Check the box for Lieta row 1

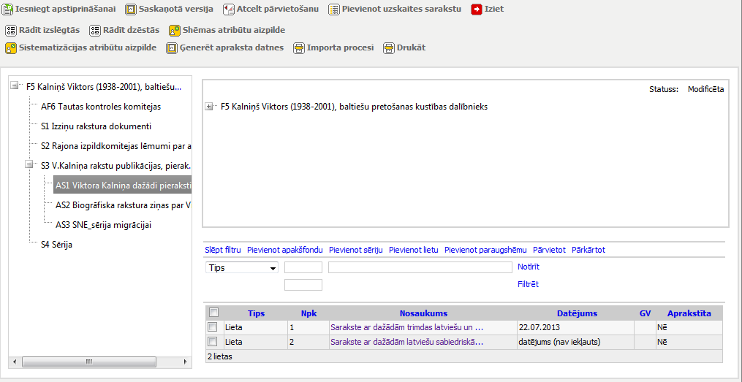(x=213, y=327)
